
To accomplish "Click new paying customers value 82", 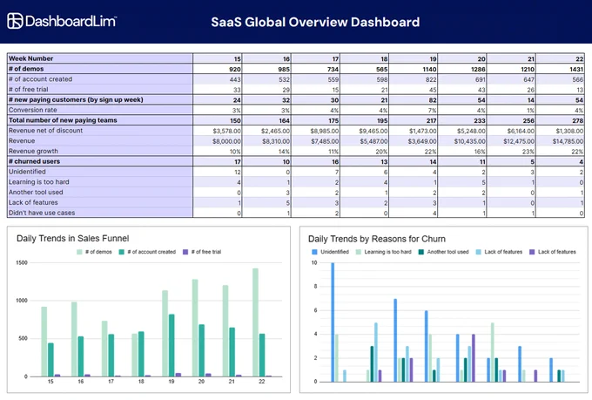I will [433, 100].
